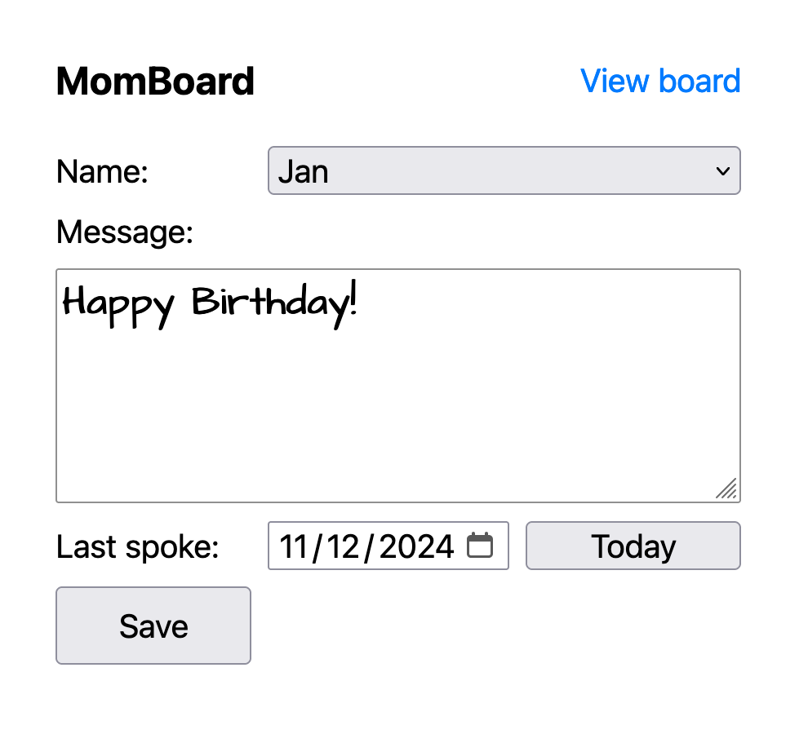Click the Save button

click(153, 626)
